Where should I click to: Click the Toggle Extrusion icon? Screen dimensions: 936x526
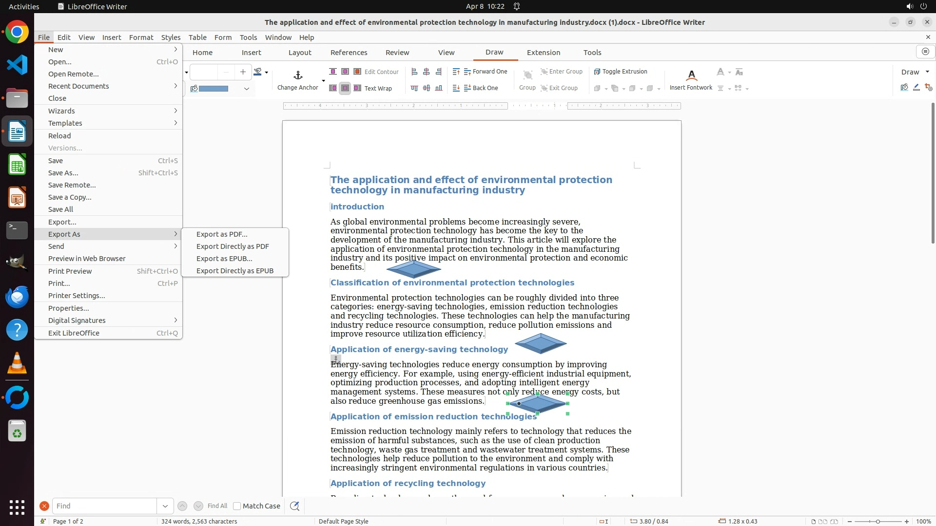click(x=597, y=72)
